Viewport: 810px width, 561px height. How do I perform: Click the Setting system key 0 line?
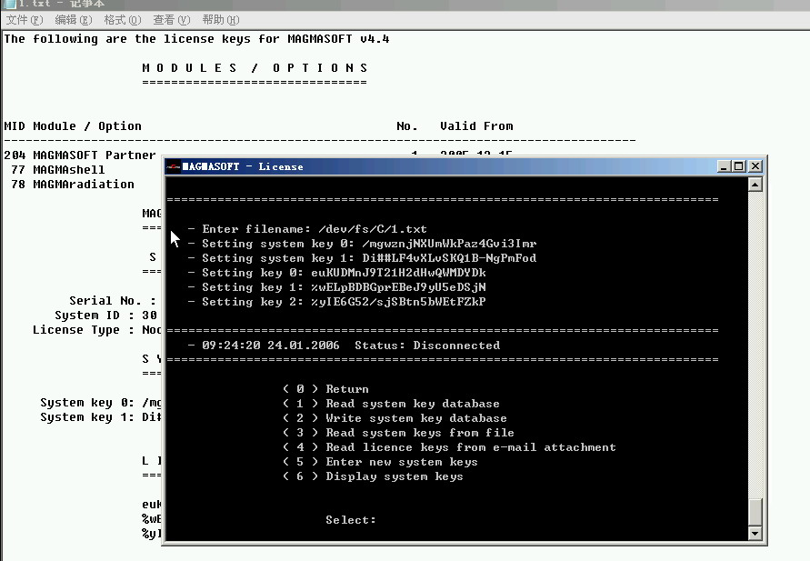[362, 243]
